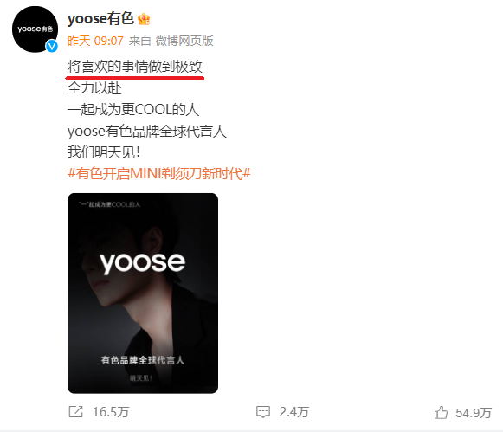
Task: Click the 2.4万 comment count
Action: (x=294, y=412)
